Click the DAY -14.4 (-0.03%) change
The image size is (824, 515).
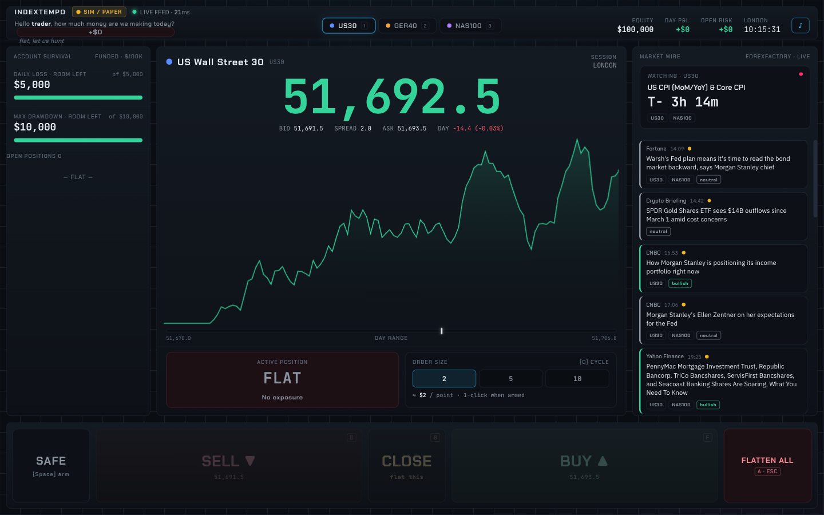point(470,129)
